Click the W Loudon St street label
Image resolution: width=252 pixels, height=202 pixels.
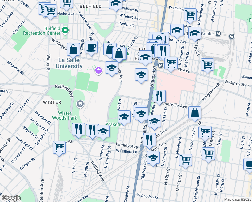pos(148,196)
